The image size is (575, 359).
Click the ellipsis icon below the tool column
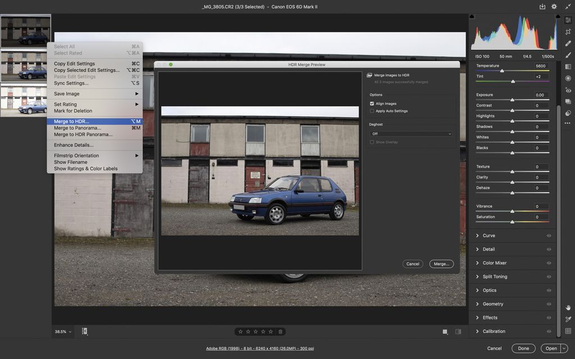tap(568, 122)
